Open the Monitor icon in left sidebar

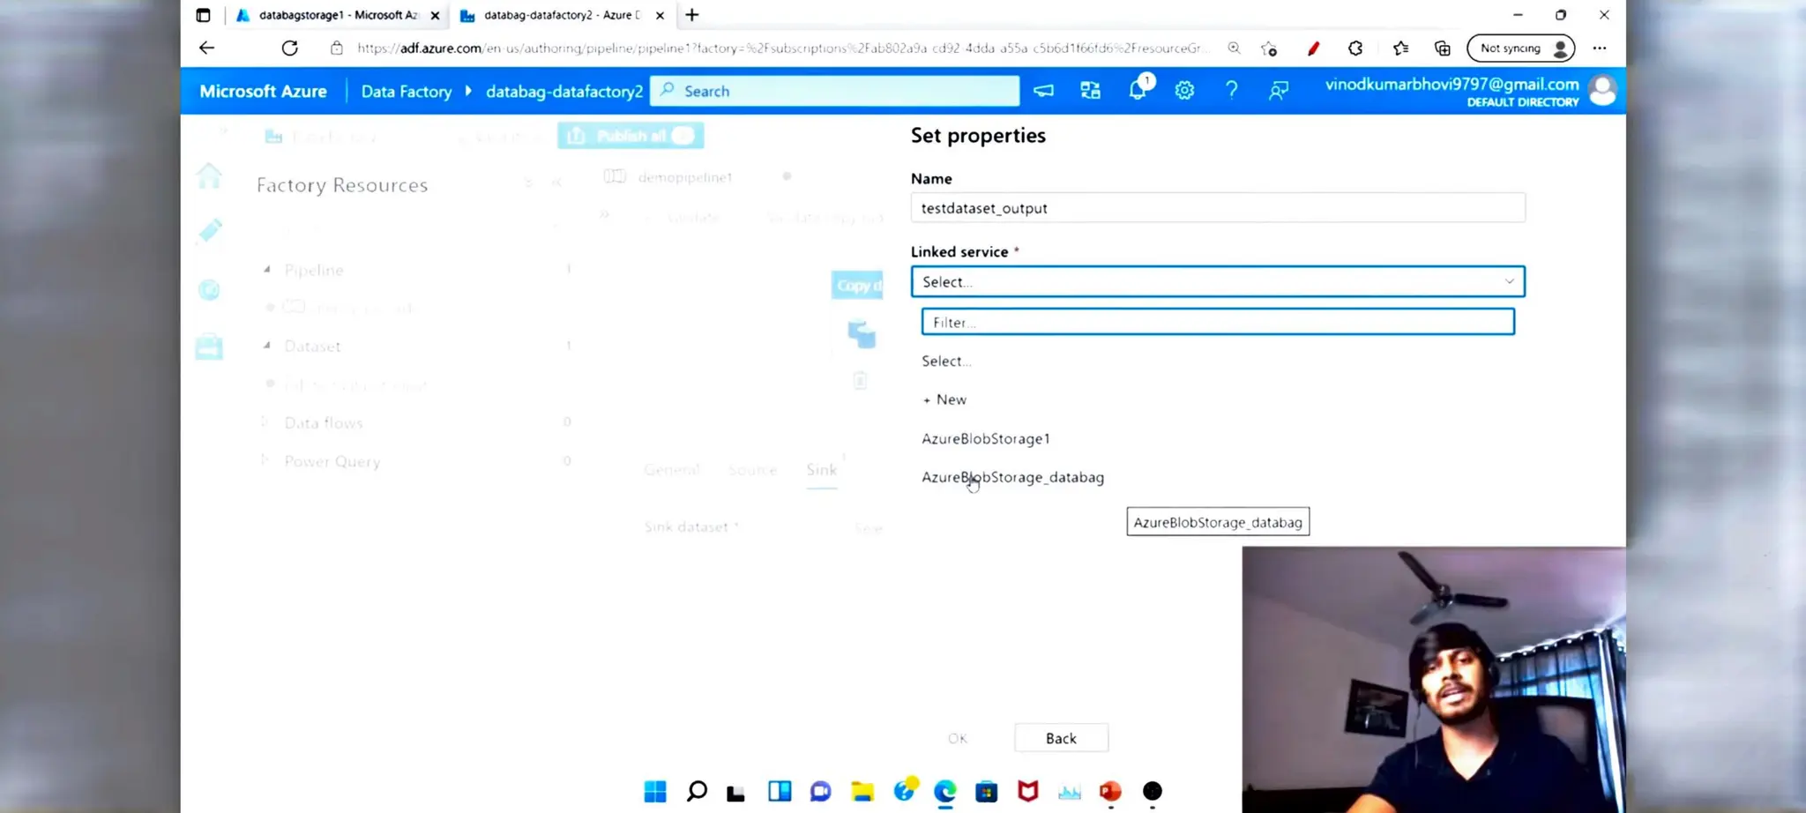pos(209,290)
